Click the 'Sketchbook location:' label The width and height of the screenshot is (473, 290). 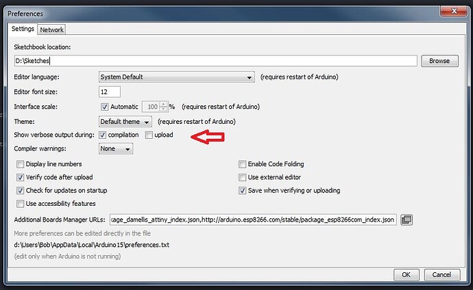[x=43, y=47]
